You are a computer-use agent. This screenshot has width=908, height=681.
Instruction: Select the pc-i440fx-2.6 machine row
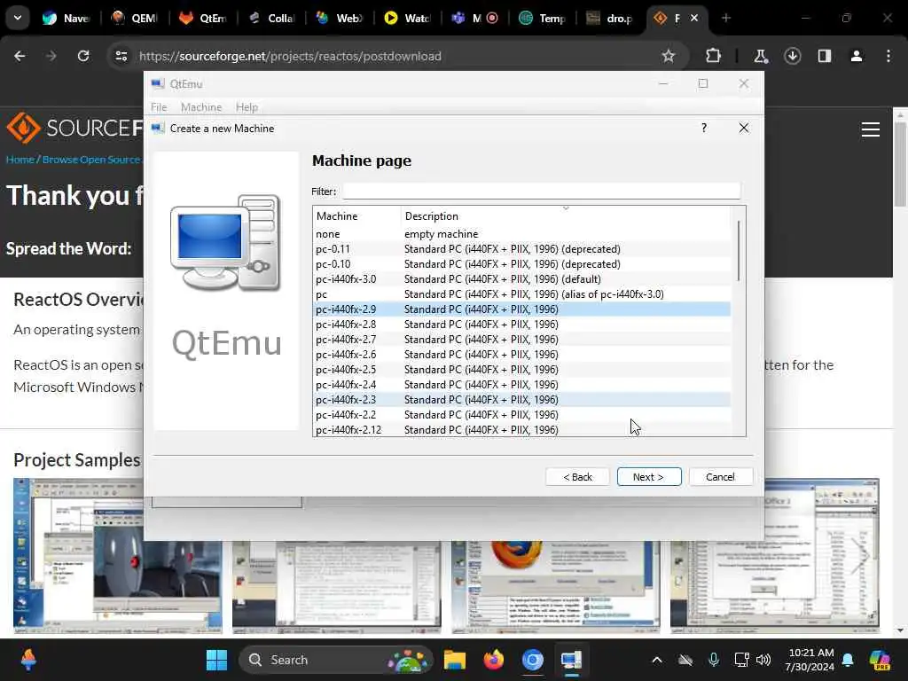point(521,355)
